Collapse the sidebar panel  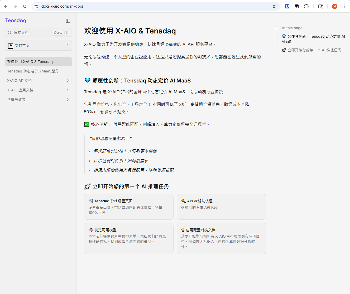[68, 21]
